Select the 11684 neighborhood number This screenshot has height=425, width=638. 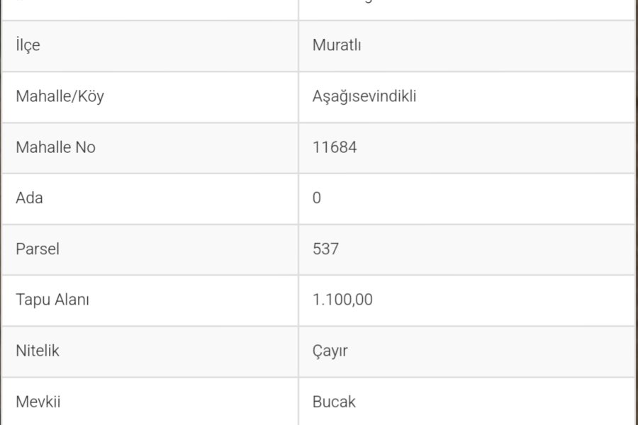tap(335, 147)
